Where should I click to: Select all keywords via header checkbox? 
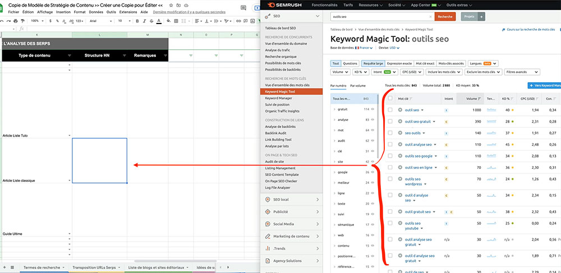(390, 98)
